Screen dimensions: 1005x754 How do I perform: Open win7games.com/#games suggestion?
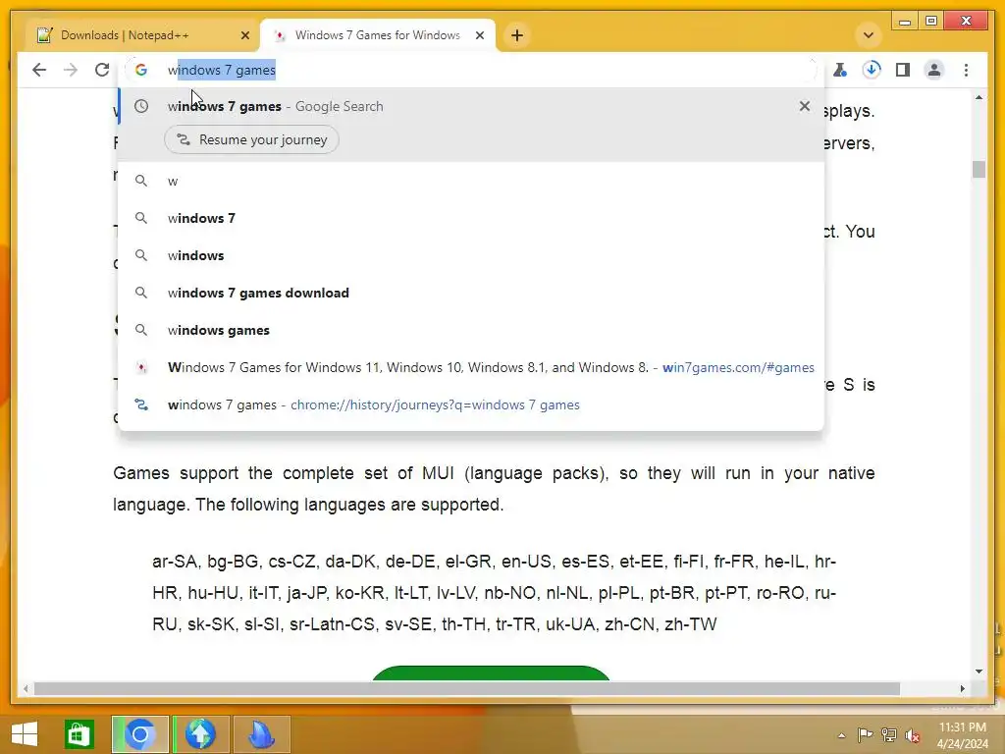click(471, 367)
